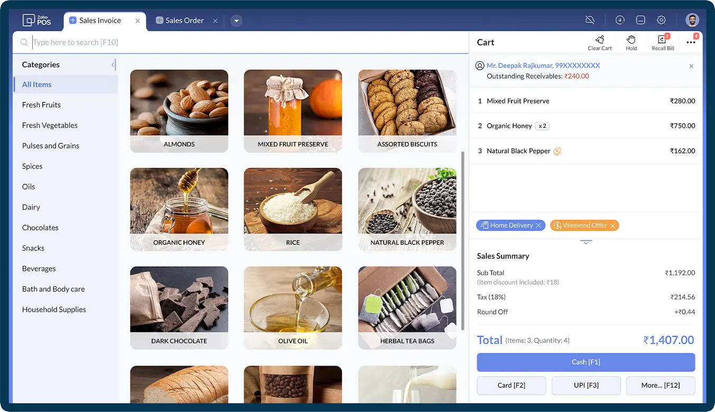Click the Outstanding Receivables ₹240.00 amount
The width and height of the screenshot is (715, 412).
point(577,76)
